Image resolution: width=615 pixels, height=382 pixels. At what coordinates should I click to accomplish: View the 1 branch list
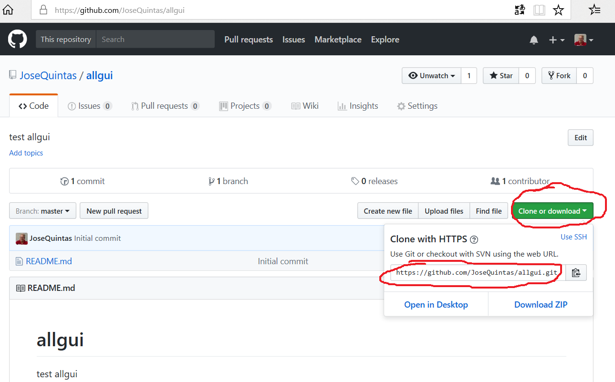click(228, 181)
